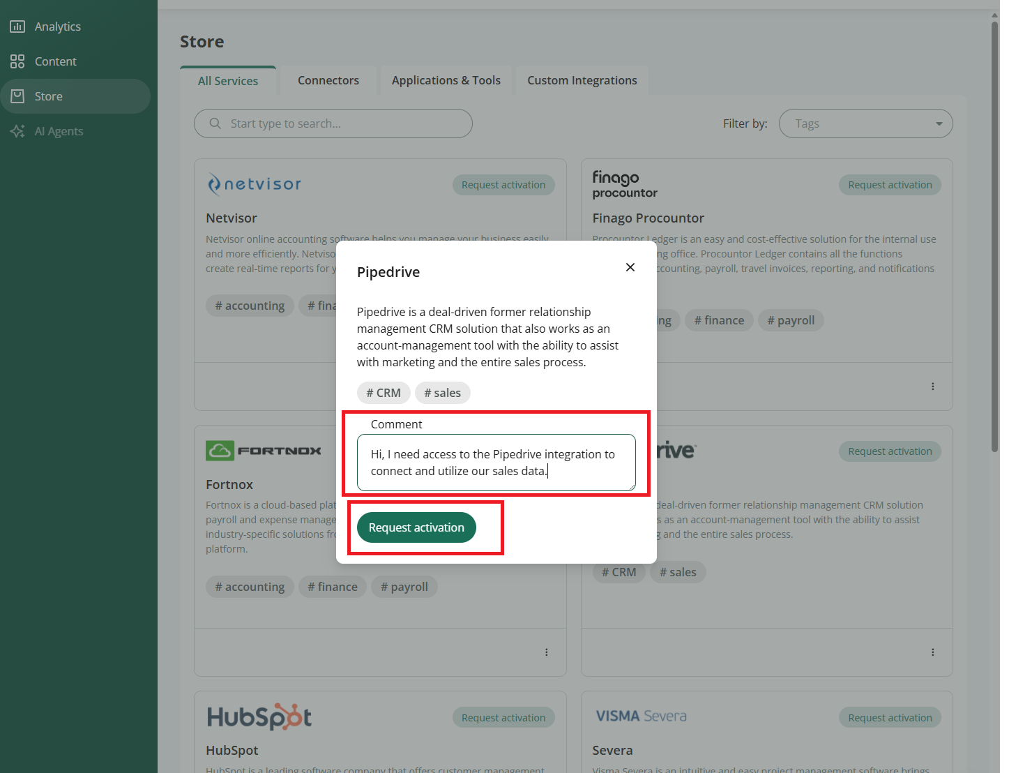Viewport: 1009px width, 773px height.
Task: Request activation for Finago Procountor
Action: (x=890, y=185)
